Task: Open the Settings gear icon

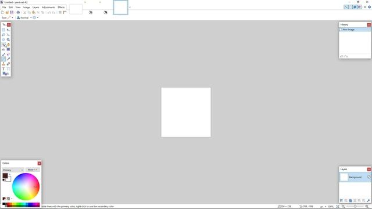Action: pos(365,7)
